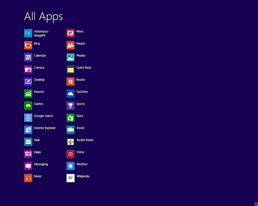Click the "SkyDrive" label text

[82, 92]
